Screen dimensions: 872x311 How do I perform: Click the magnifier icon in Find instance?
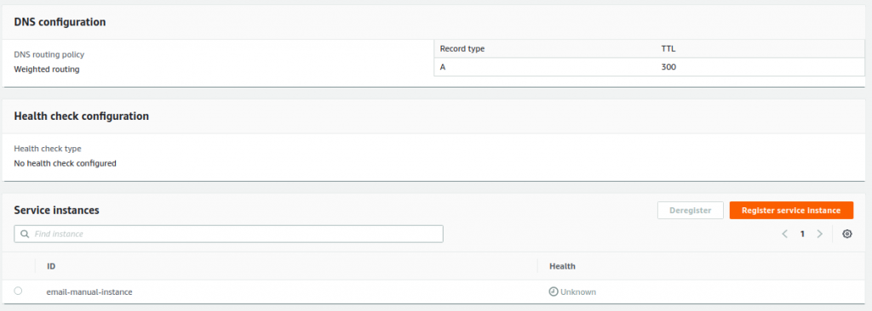coord(25,234)
